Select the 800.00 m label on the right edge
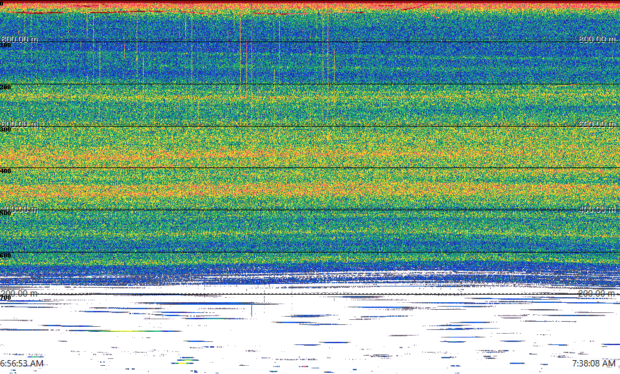620x374 pixels. click(x=597, y=39)
